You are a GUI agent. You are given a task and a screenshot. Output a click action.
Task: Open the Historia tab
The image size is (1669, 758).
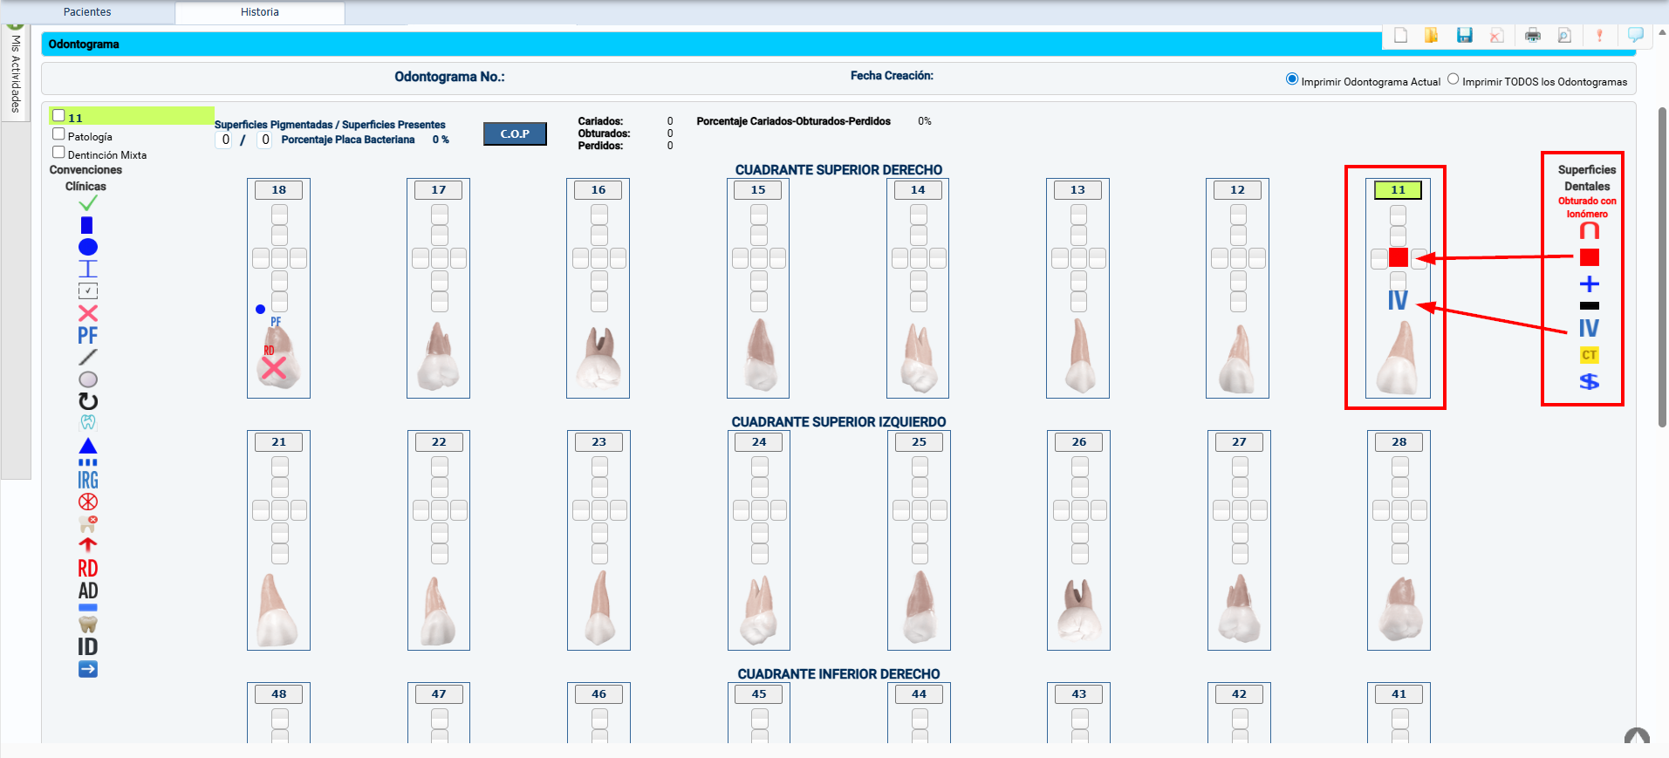point(259,12)
